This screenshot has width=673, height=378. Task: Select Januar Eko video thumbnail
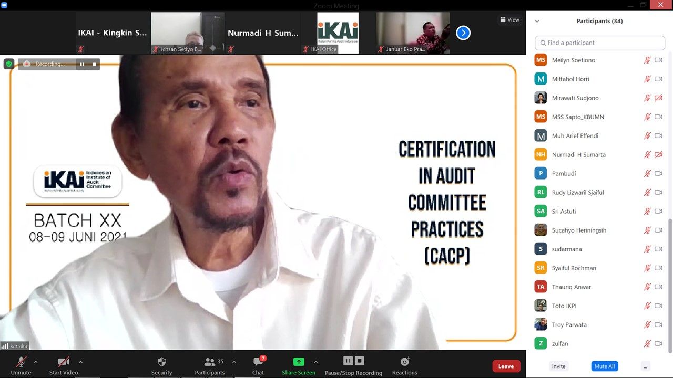(x=413, y=33)
